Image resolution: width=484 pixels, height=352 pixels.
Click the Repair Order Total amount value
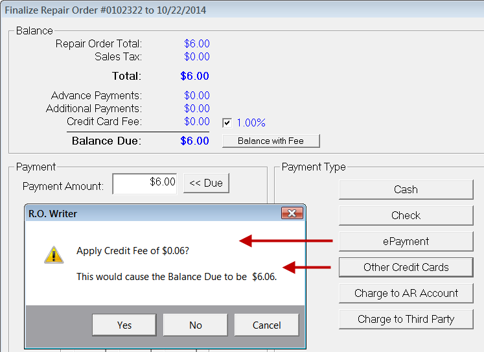tap(196, 44)
